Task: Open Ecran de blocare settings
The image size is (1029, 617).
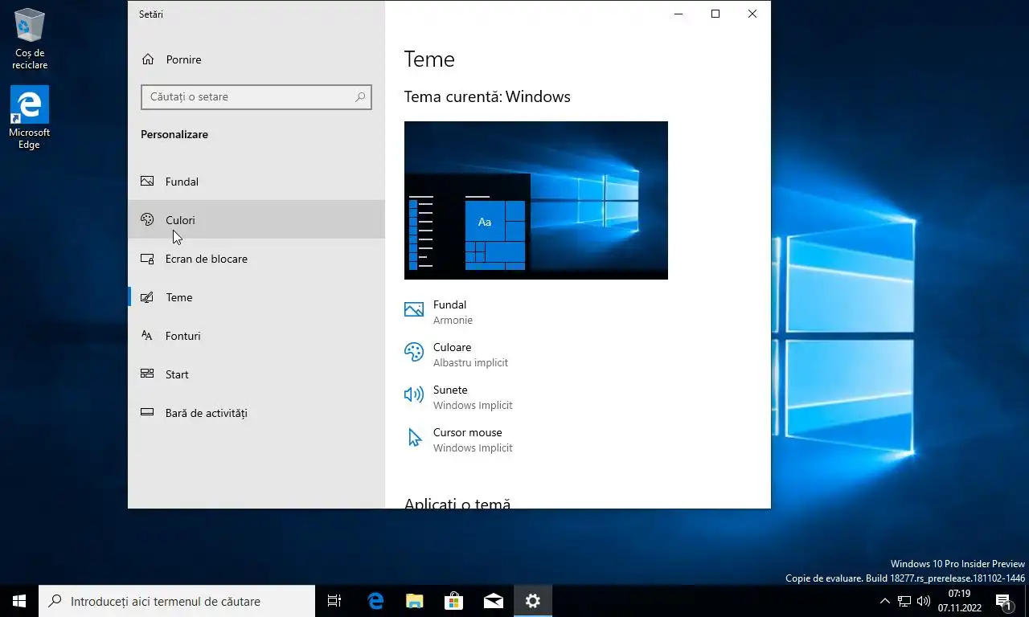Action: (256, 259)
